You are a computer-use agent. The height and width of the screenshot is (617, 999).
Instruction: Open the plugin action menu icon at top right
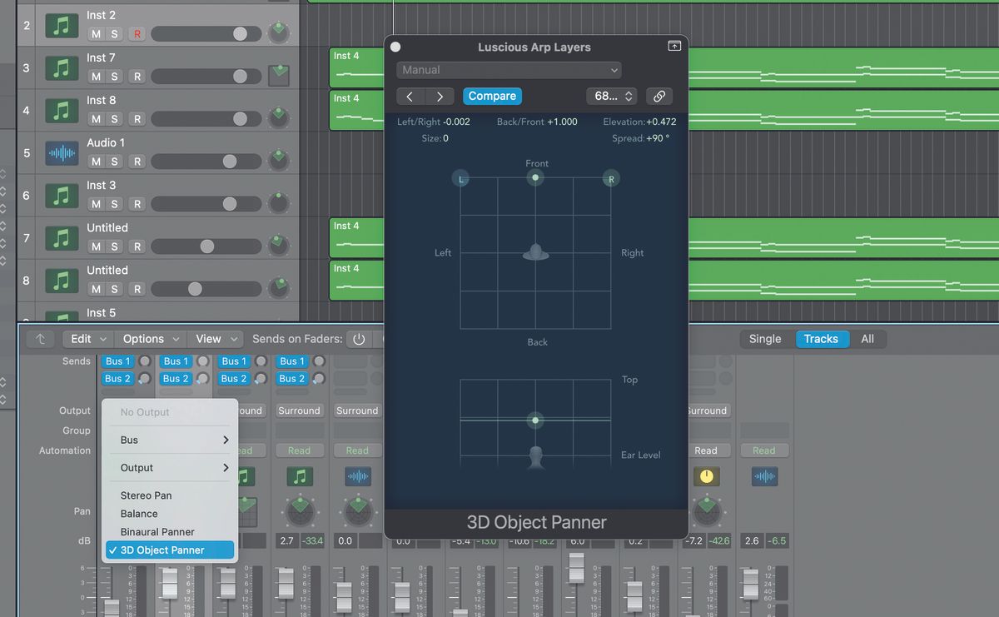pyautogui.click(x=673, y=47)
